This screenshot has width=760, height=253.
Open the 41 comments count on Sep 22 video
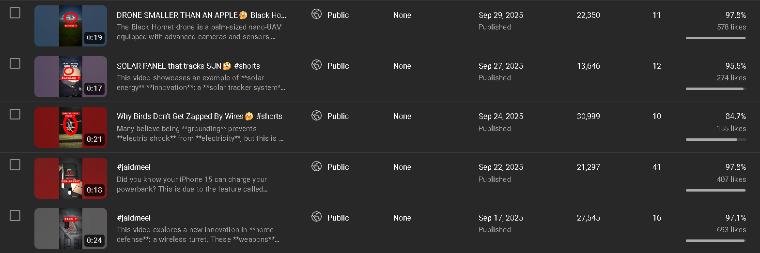656,167
